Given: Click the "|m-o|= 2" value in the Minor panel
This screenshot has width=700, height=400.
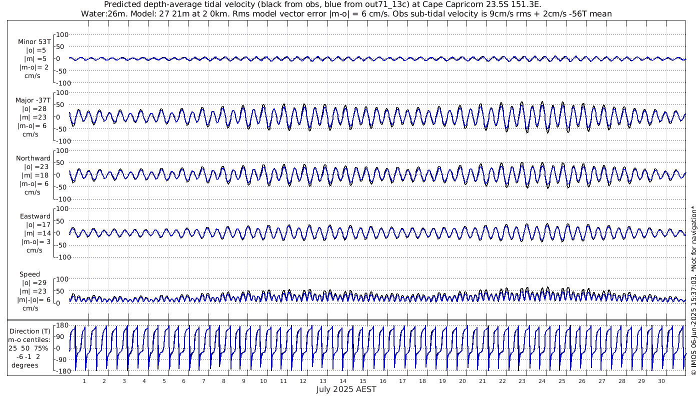Looking at the screenshot, I should (34, 67).
